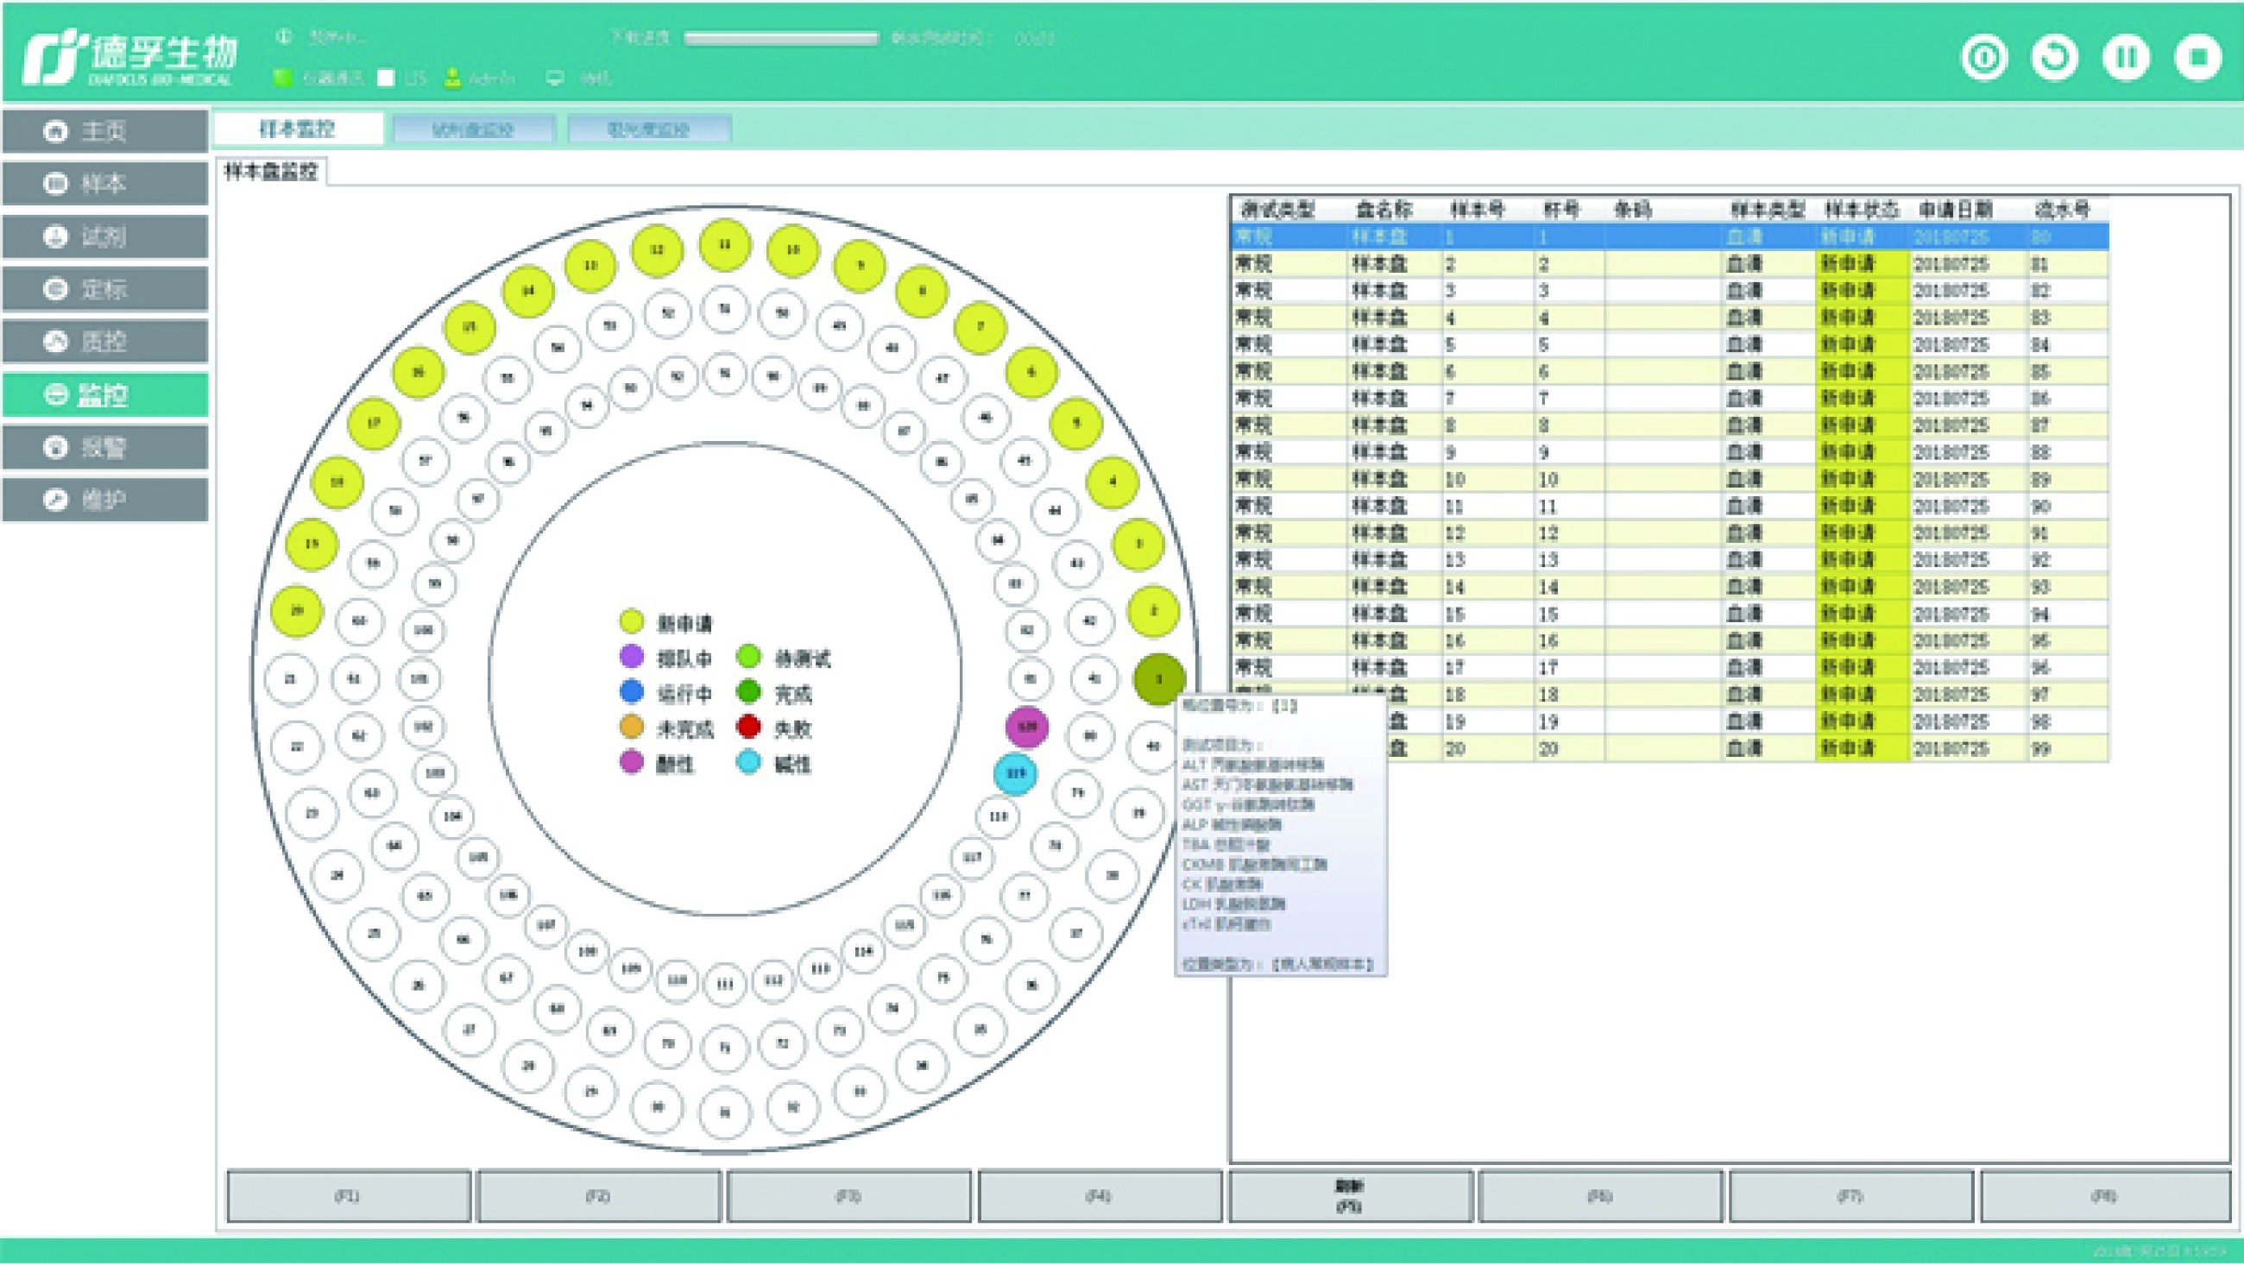The width and height of the screenshot is (2244, 1266).
Task: Open the 维护 maintenance sidebar item
Action: [x=104, y=501]
